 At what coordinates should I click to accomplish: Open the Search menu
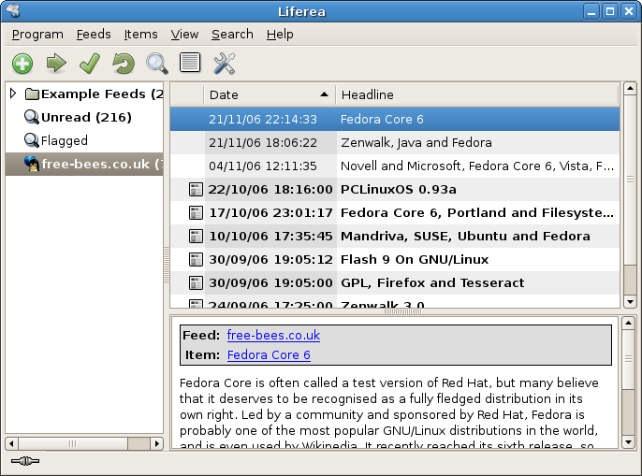point(232,35)
